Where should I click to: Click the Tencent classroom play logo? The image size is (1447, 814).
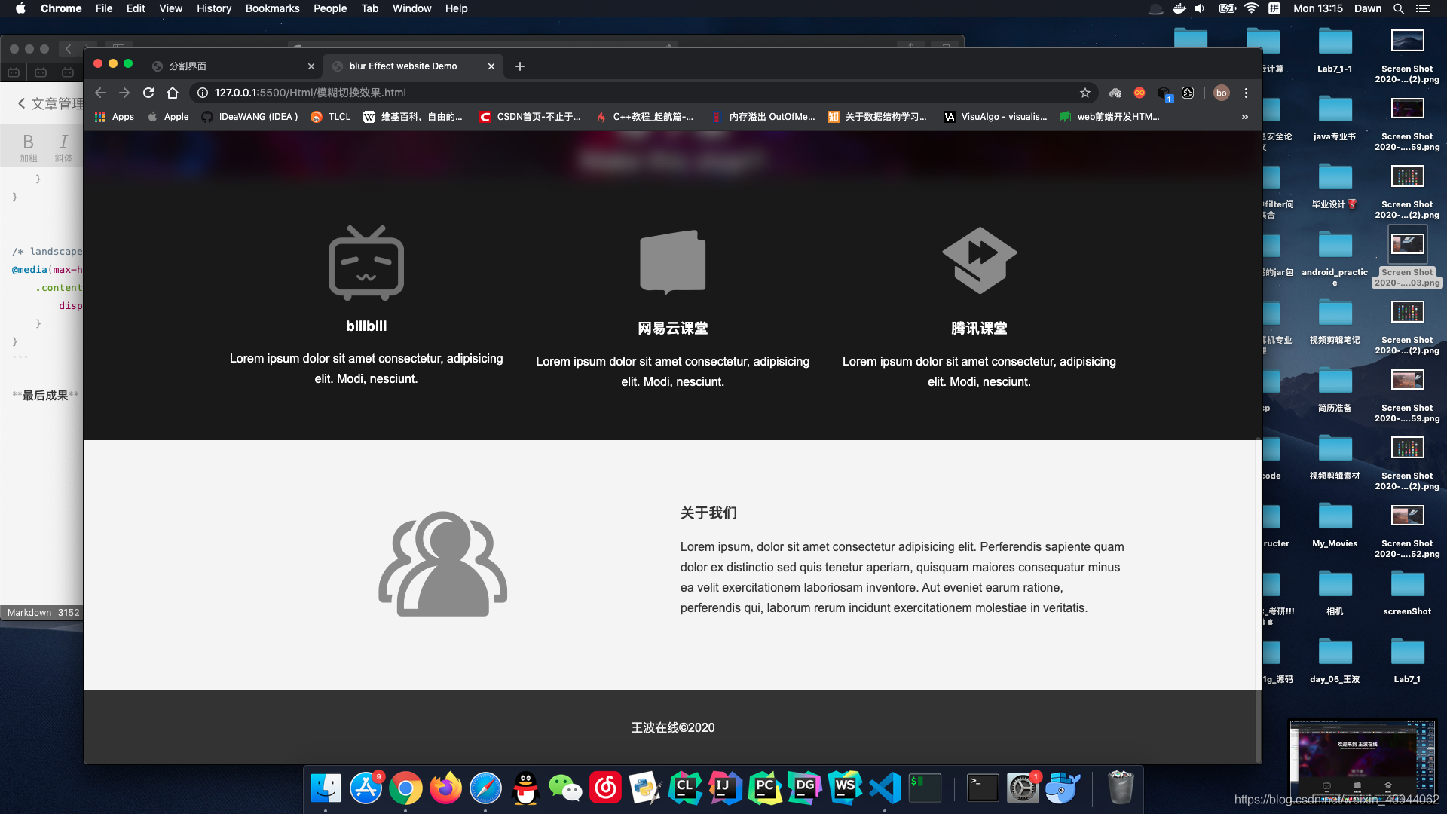coord(979,260)
